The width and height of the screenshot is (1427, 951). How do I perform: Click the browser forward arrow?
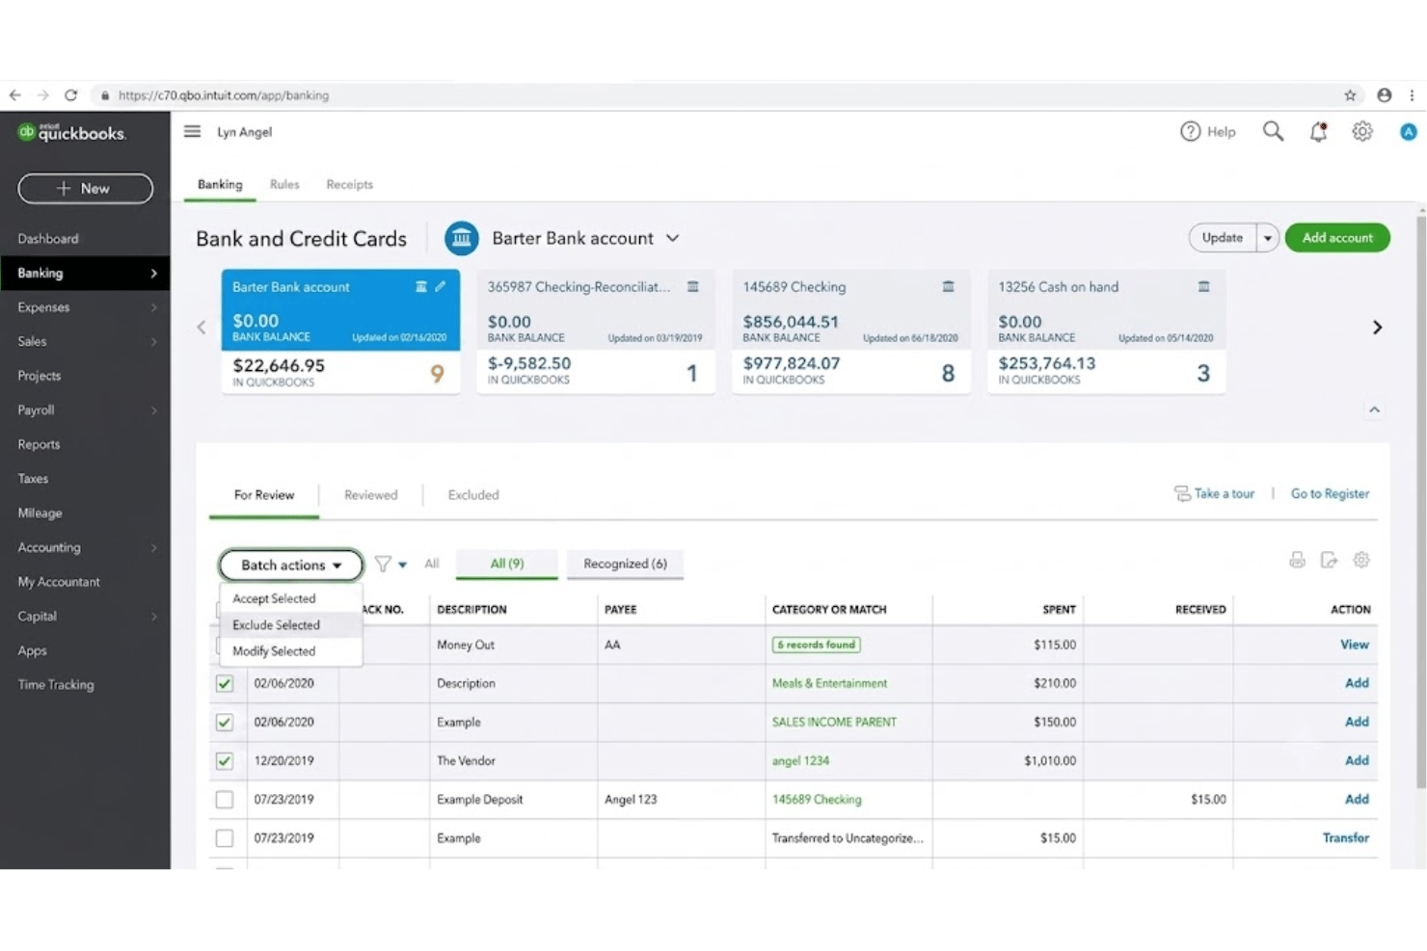pyautogui.click(x=43, y=95)
